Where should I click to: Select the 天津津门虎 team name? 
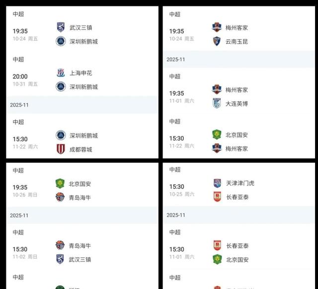(x=240, y=183)
